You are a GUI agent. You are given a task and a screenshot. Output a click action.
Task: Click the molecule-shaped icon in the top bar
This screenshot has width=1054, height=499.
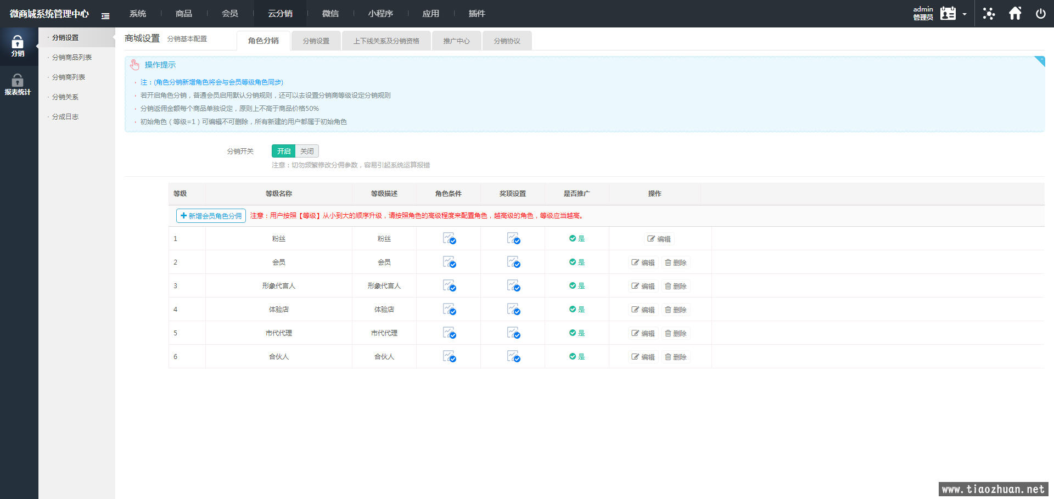tap(989, 13)
